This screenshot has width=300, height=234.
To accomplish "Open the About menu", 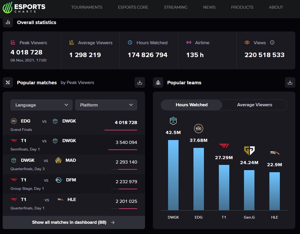I will [x=276, y=7].
